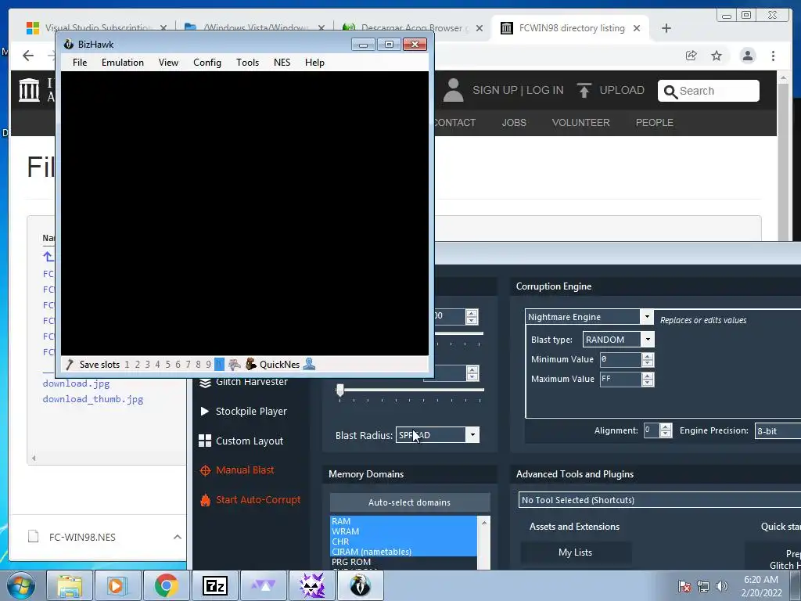Open Chrome's three-dot menu
801x601 pixels.
(x=774, y=56)
